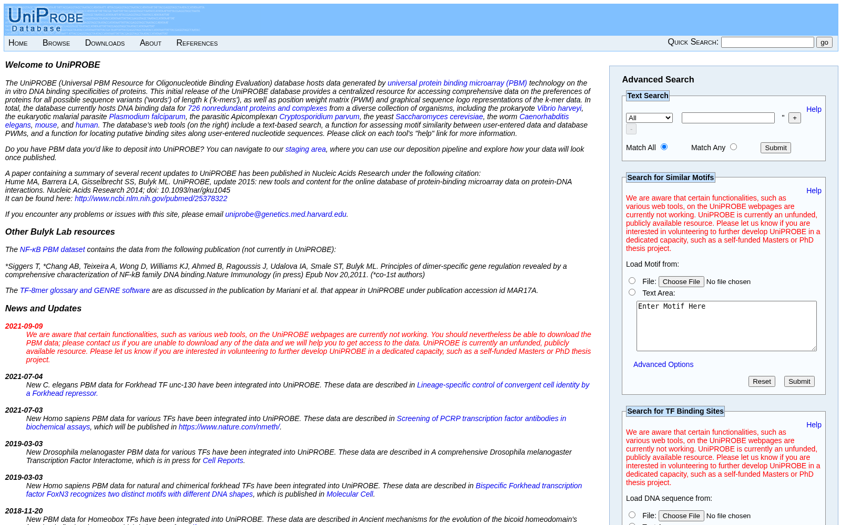This screenshot has height=525, width=841.
Task: Click the Enter Motif Here text area
Action: coord(726,326)
